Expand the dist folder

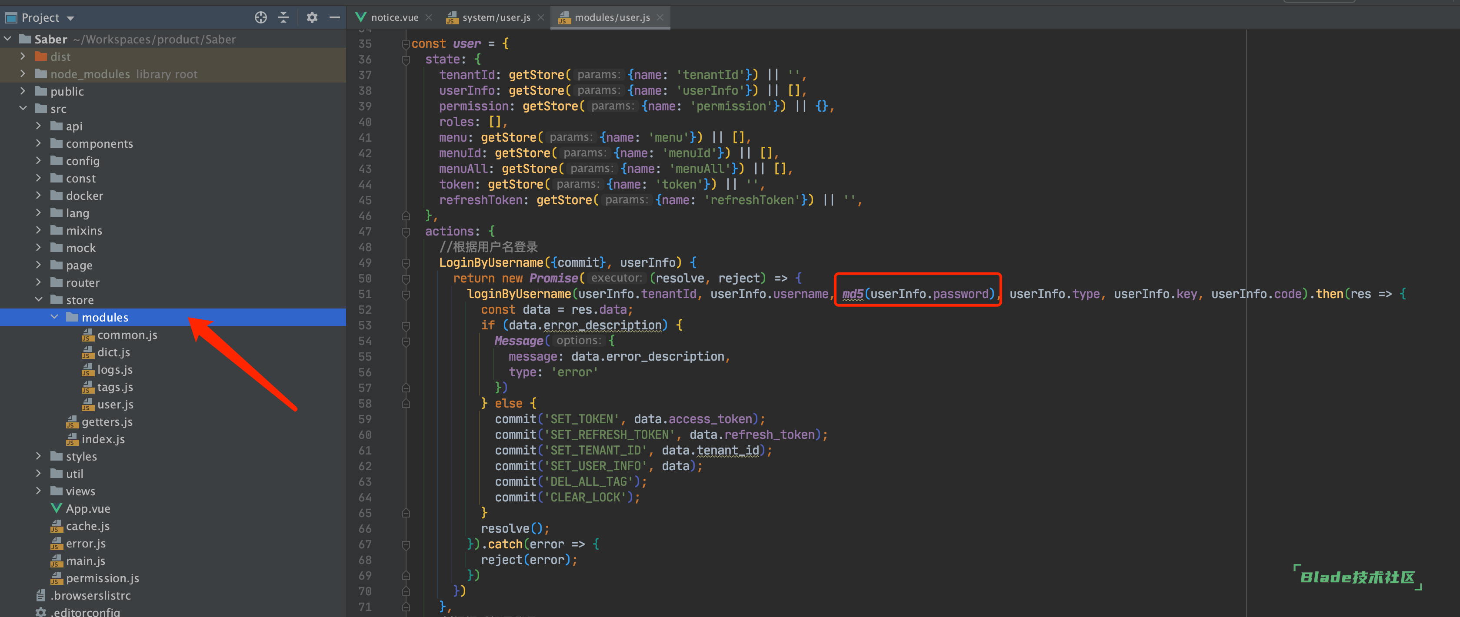[x=23, y=56]
